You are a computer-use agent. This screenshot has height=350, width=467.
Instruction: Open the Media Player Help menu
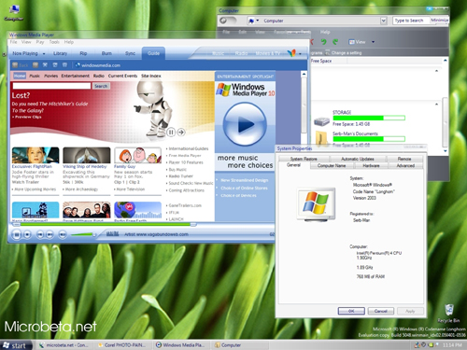click(x=69, y=42)
